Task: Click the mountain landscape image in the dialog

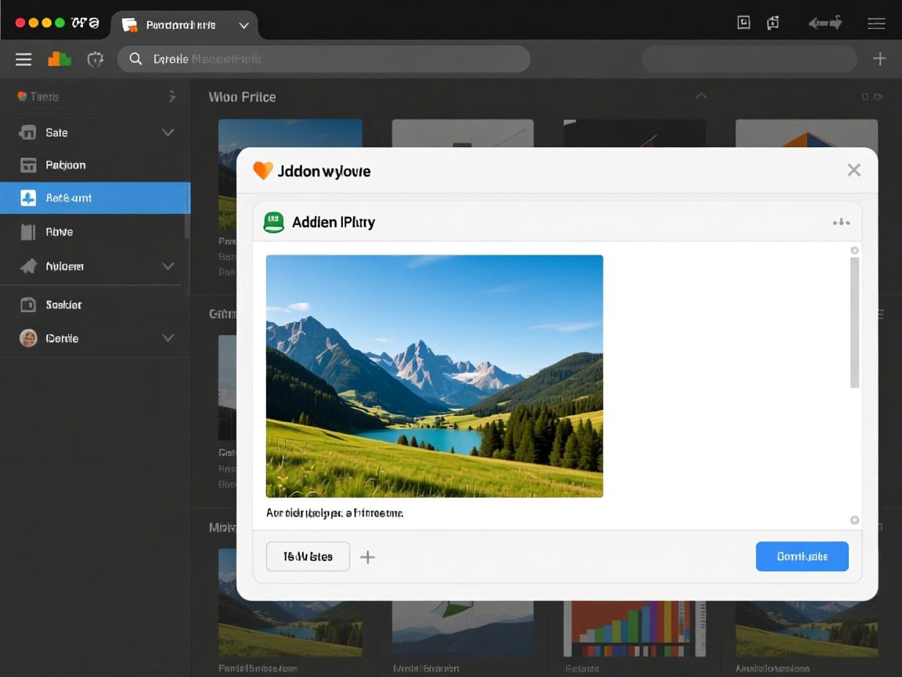Action: (435, 376)
